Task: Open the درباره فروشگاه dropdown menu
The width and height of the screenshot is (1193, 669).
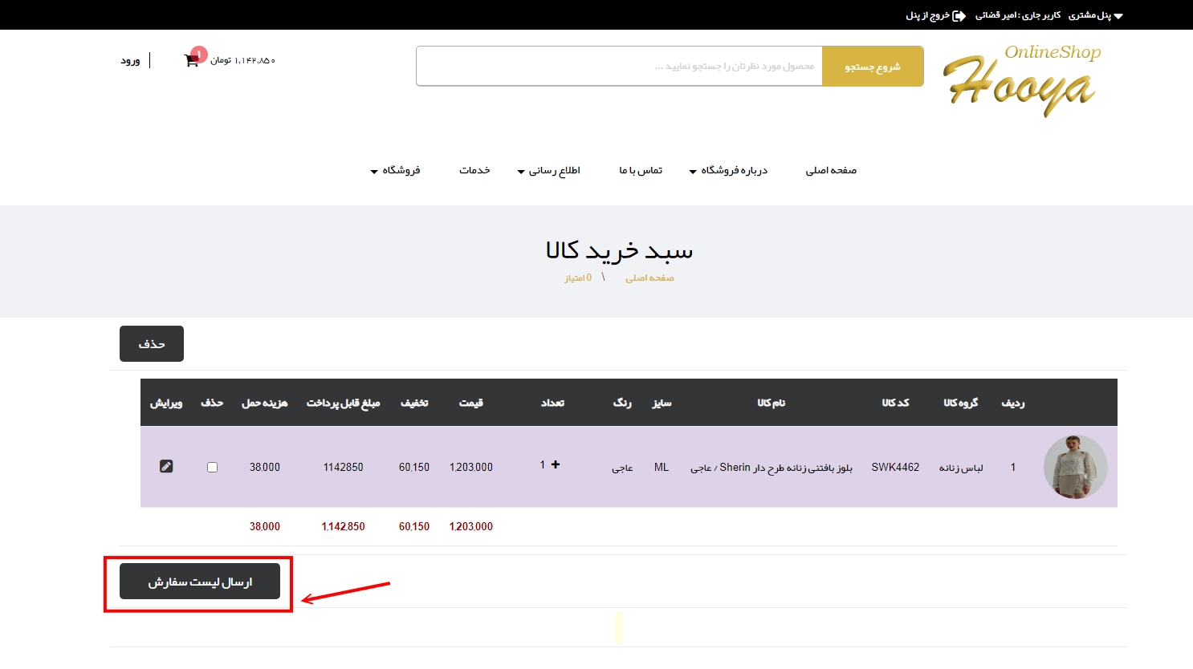Action: (x=728, y=171)
